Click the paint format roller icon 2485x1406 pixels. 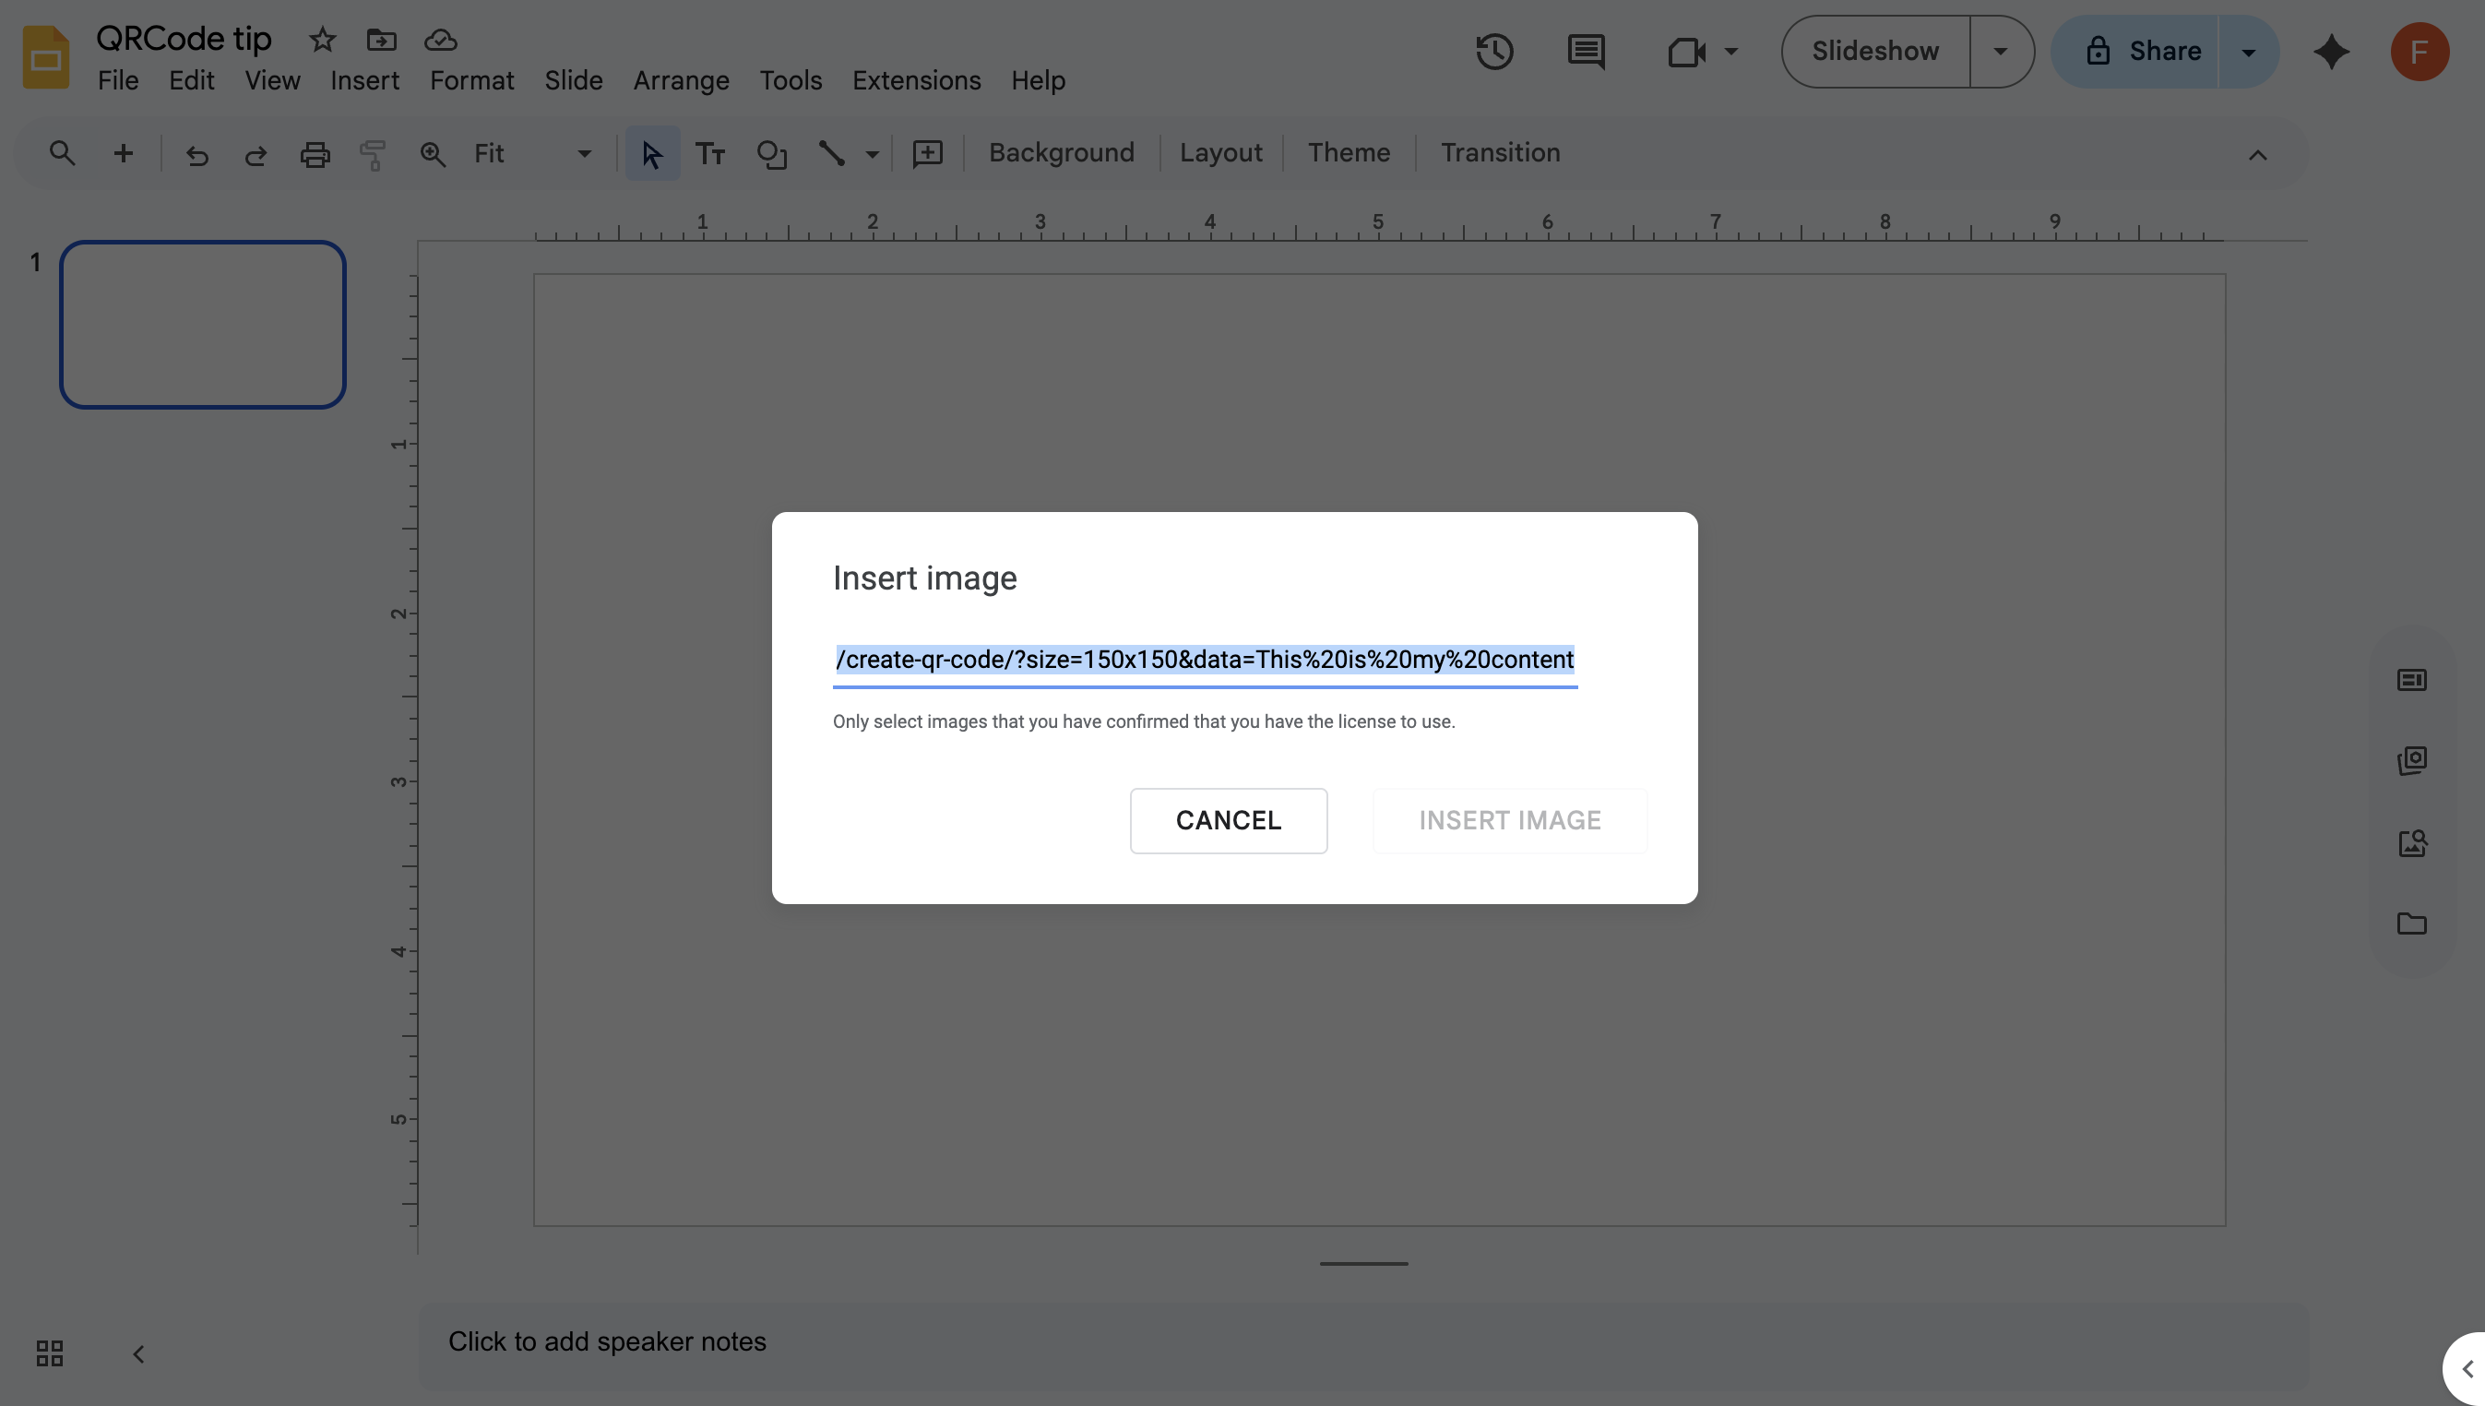coord(373,153)
